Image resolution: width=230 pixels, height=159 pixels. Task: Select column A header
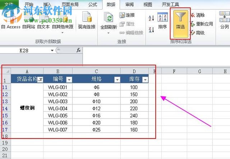tap(27, 71)
